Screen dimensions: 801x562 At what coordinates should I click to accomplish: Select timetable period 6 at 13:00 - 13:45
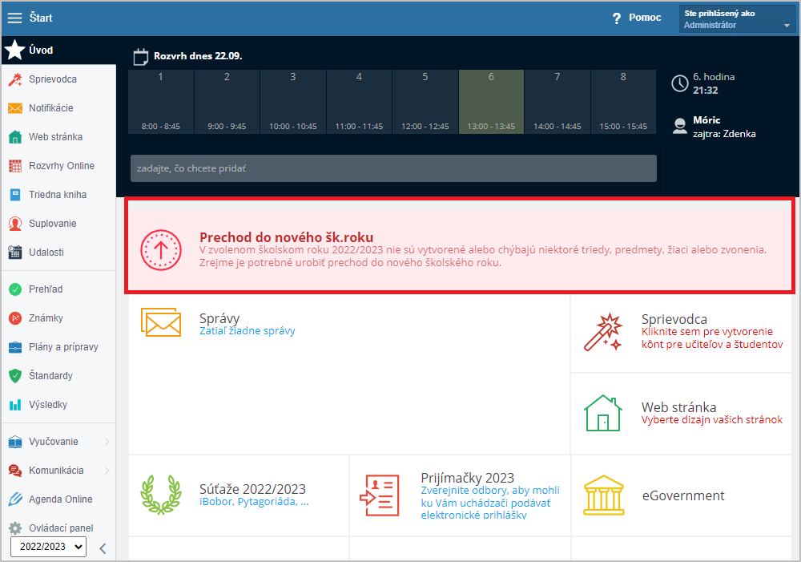(x=492, y=102)
